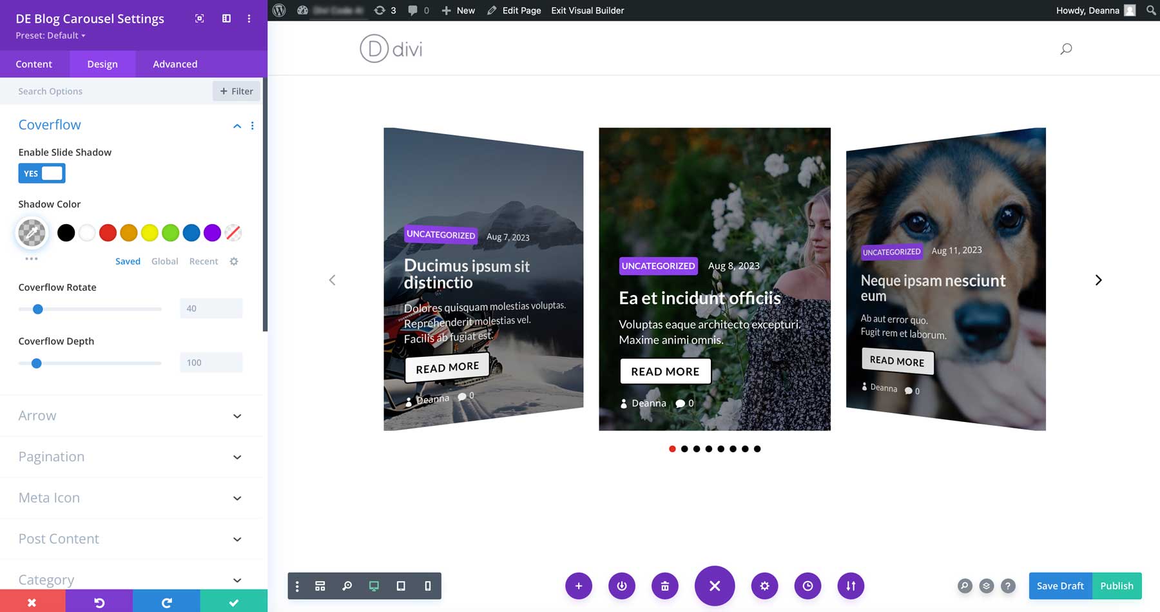The width and height of the screenshot is (1160, 612).
Task: Click the Coverflow Depth slider handle
Action: [37, 363]
